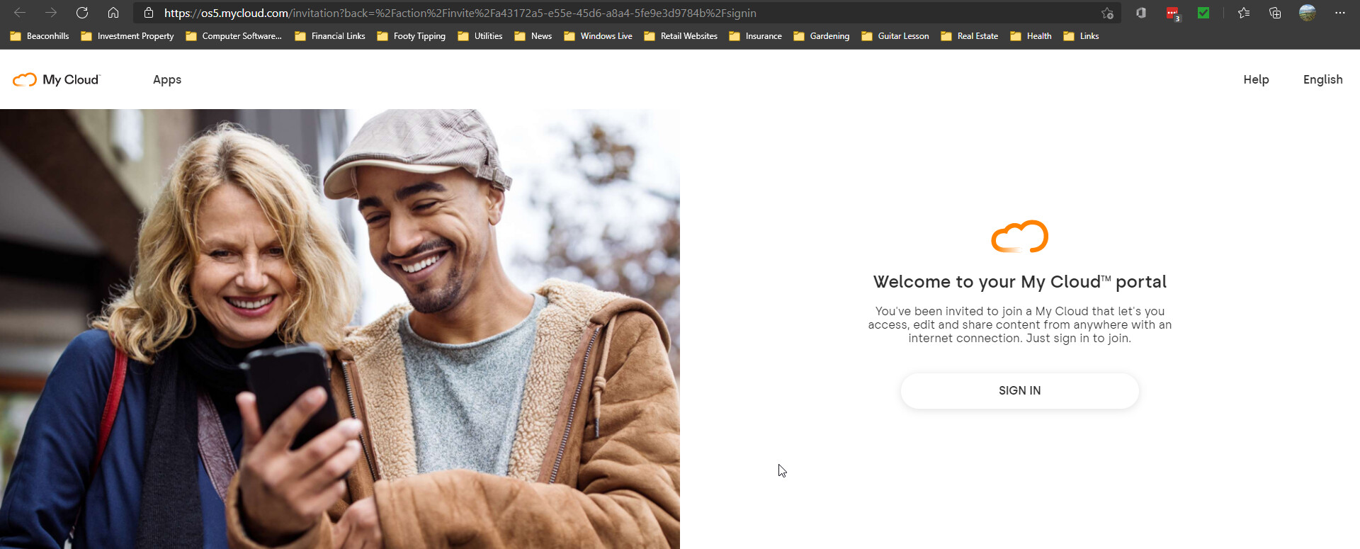
Task: Click the lock site-info icon in address bar
Action: (x=149, y=13)
